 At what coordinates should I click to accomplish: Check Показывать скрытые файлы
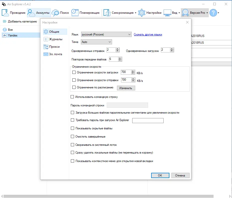click(72, 128)
